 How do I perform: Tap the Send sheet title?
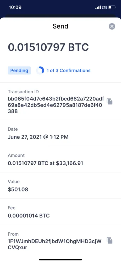[x=60, y=26]
